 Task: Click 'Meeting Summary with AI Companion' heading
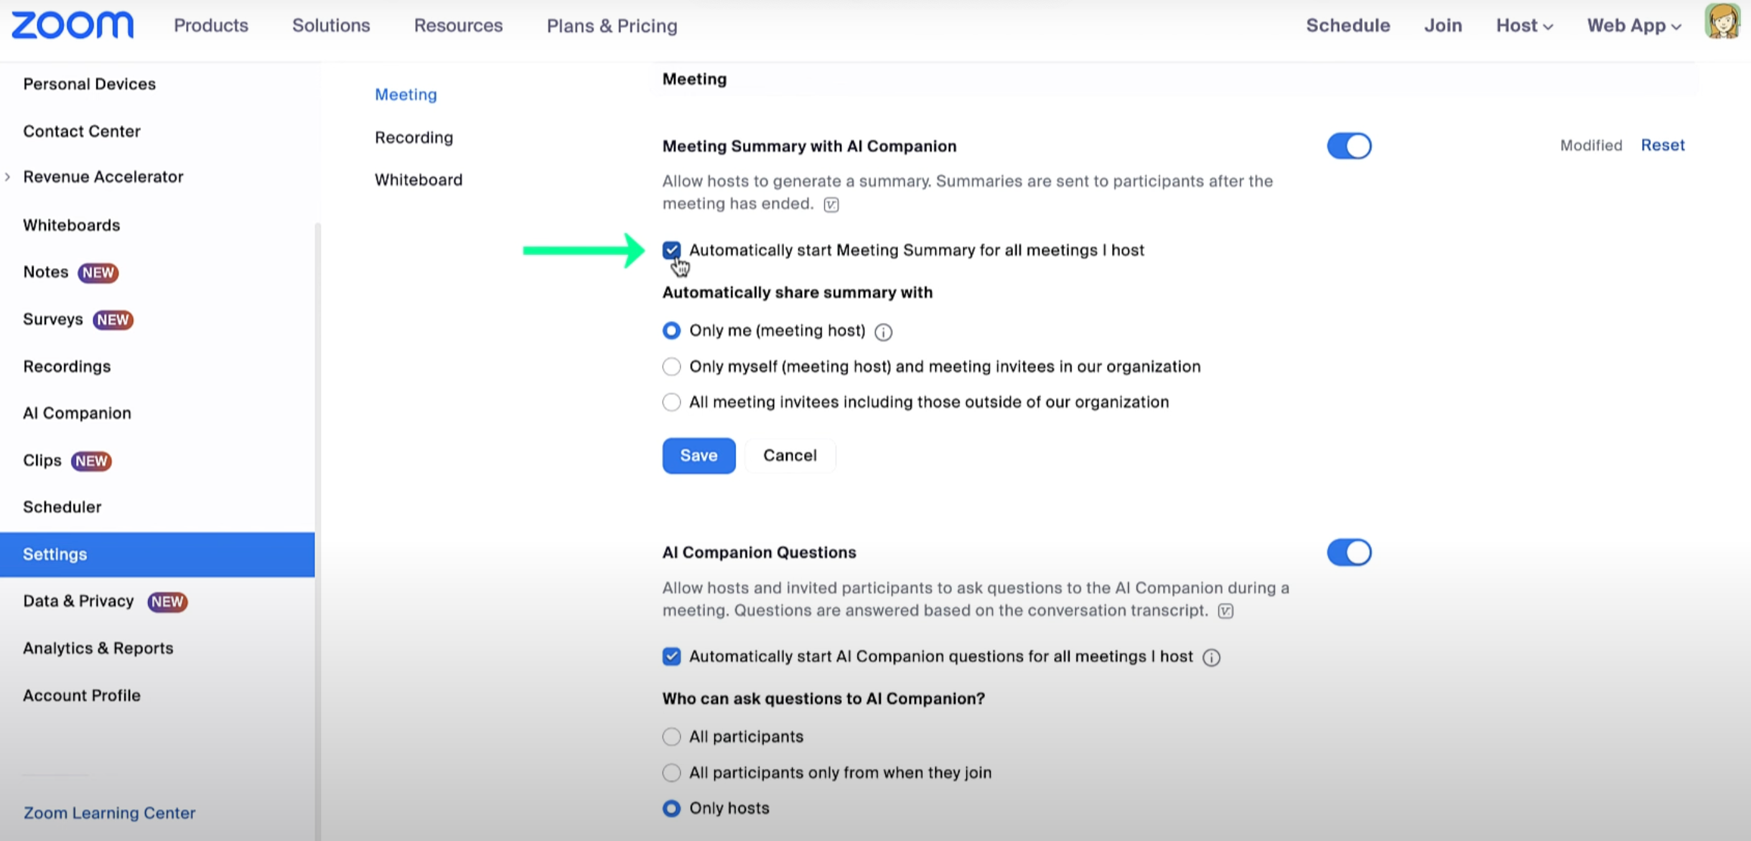click(809, 147)
